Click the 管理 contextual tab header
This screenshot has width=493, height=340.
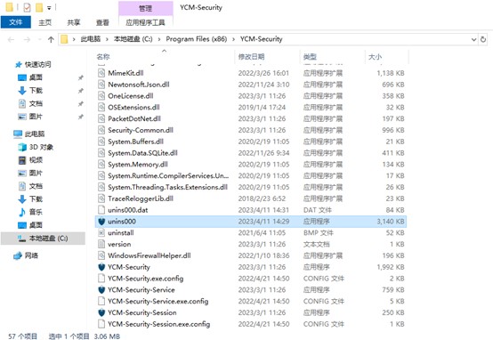[146, 9]
